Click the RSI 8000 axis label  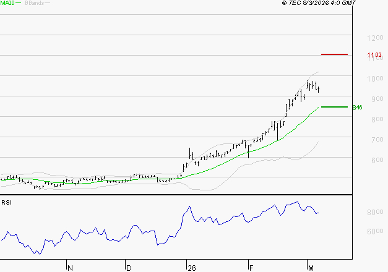point(375,212)
